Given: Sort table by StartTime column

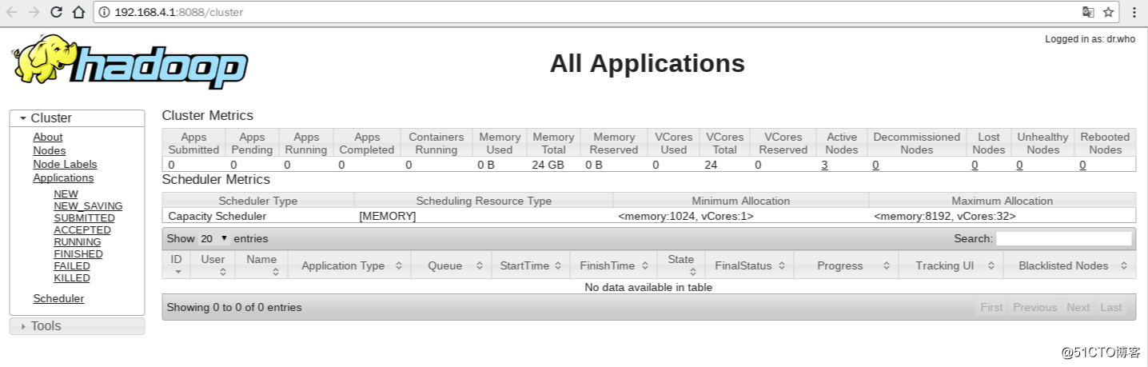Looking at the screenshot, I should tap(530, 265).
